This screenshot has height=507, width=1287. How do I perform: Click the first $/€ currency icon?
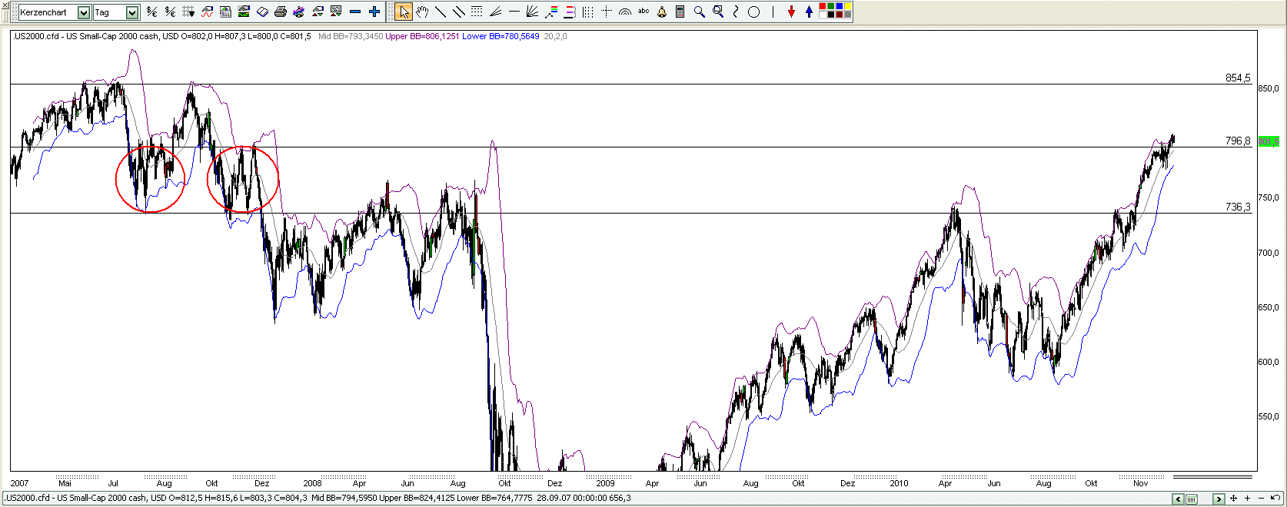151,12
